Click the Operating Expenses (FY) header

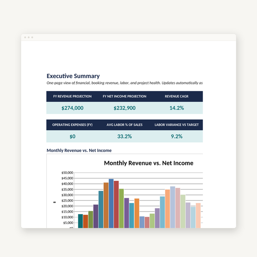point(72,125)
